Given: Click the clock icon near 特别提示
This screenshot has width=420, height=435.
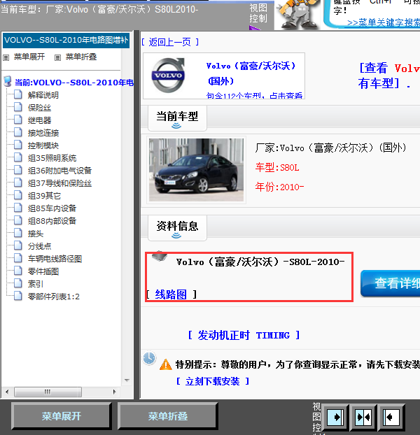Looking at the screenshot, I should [x=149, y=358].
